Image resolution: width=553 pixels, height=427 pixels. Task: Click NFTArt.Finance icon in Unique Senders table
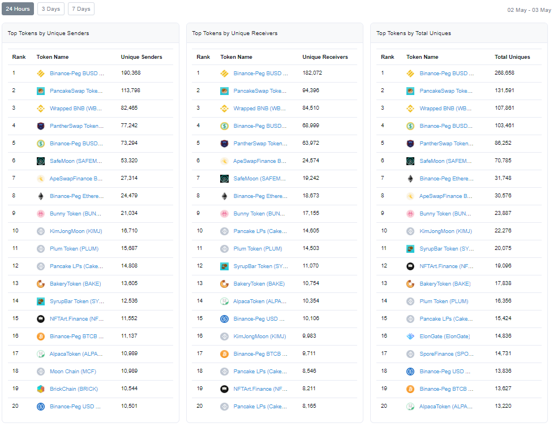(x=41, y=319)
